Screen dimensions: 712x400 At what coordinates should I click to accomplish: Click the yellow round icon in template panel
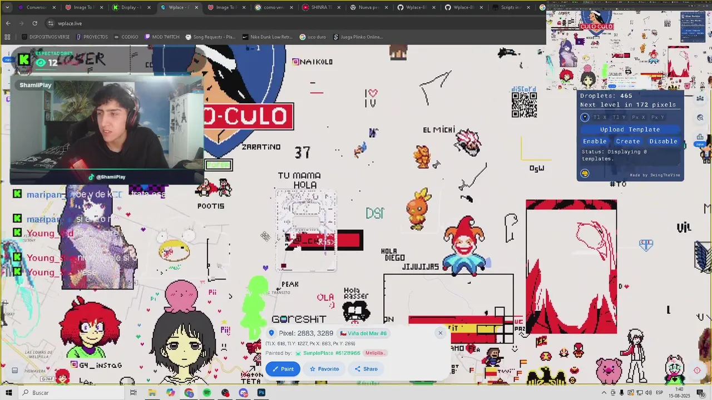[x=585, y=173]
